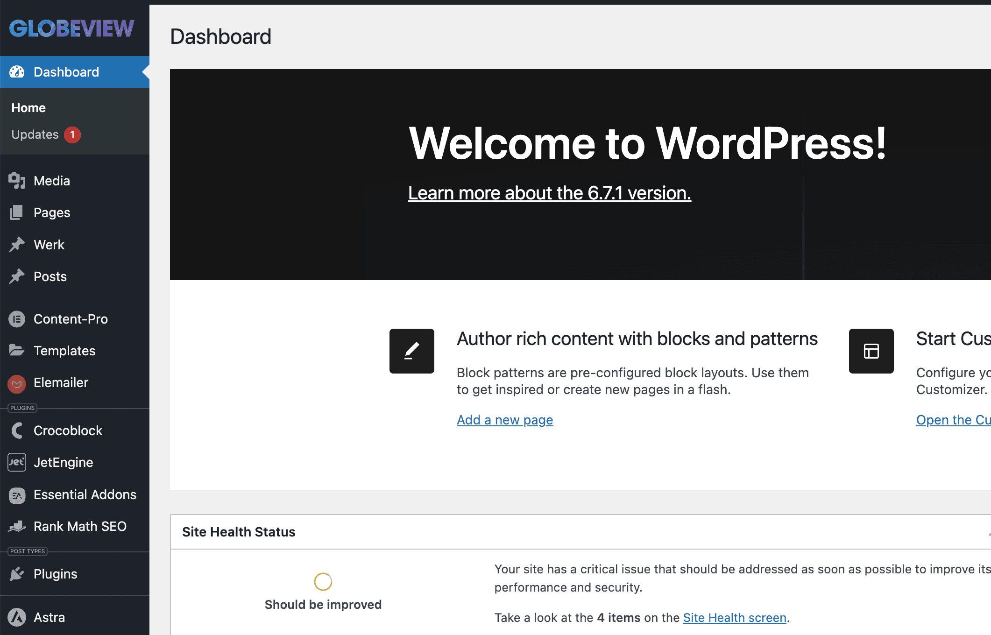Click the Rank Math SEO icon
The width and height of the screenshot is (991, 635).
(x=17, y=526)
